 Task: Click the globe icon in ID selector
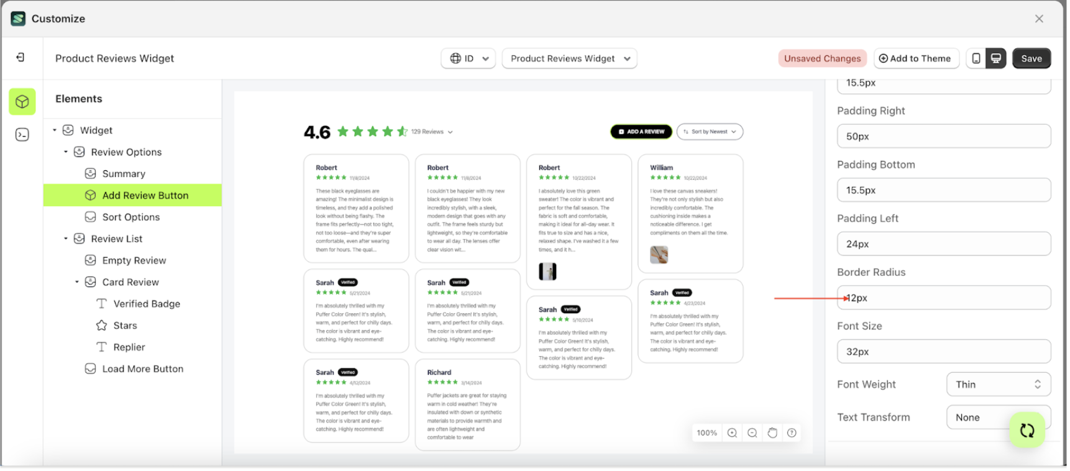click(455, 58)
